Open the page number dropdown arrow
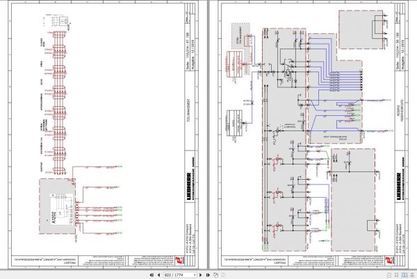 pos(195,275)
